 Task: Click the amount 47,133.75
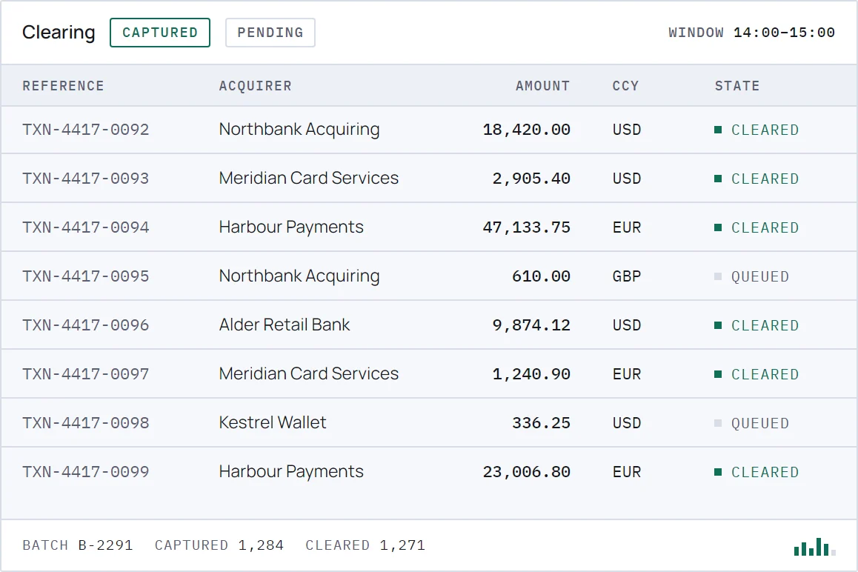(x=526, y=227)
